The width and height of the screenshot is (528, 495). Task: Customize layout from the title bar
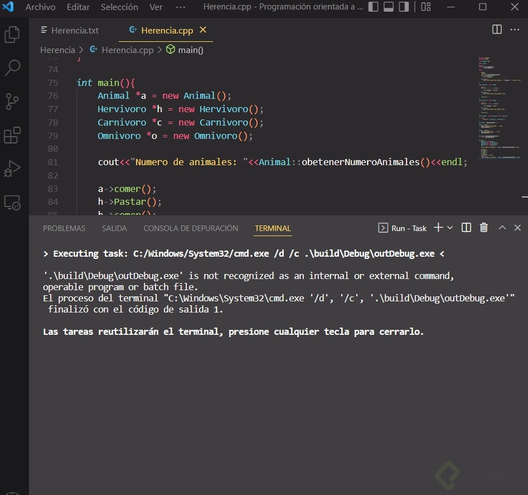426,7
